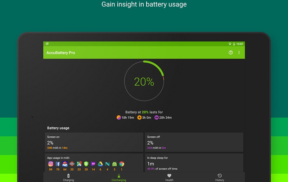Open the three-dot overflow menu
This screenshot has height=182, width=288.
click(x=239, y=53)
